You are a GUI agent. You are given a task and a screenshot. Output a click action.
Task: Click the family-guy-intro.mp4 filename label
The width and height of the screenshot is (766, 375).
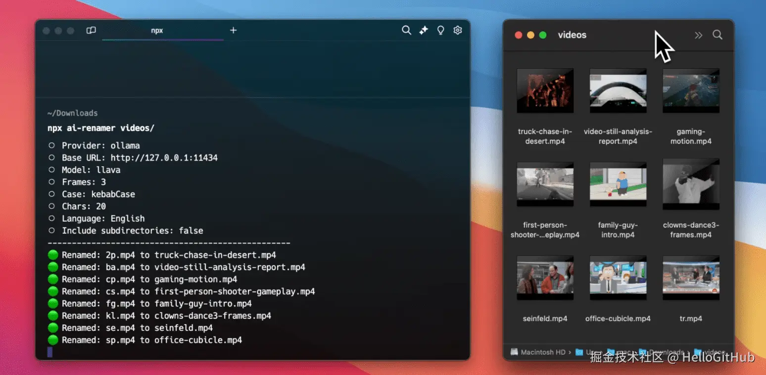[x=618, y=230]
